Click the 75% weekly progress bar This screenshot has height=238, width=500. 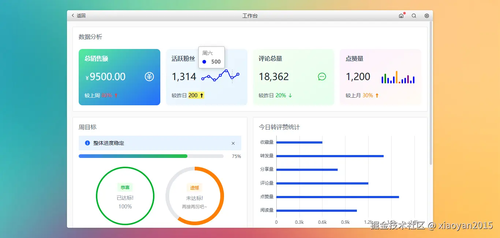151,156
